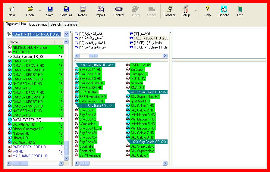Click glasses icon beside Eurosport 2
This screenshot has width=270, height=172.
coord(128,74)
